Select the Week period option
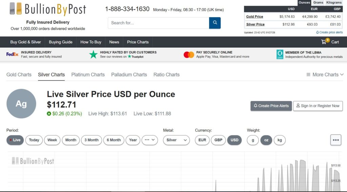Screen dimensions: 347x192 [52, 140]
